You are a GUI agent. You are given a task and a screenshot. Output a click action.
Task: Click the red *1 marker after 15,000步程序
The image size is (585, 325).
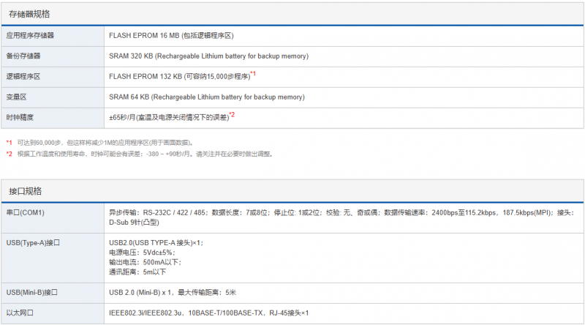coord(253,74)
